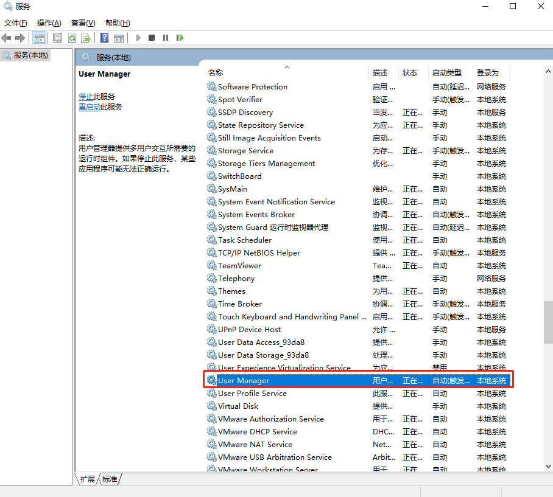Viewport: 553px width, 497px height.
Task: Select 服务(本地) in the left tree
Action: (x=30, y=55)
